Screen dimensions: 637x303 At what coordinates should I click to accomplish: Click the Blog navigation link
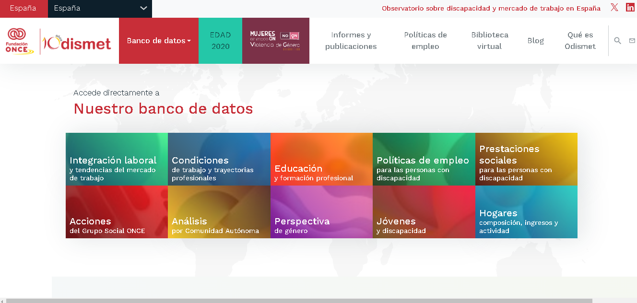coord(535,41)
